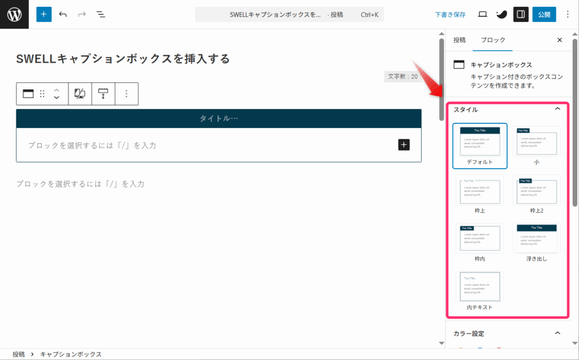579x360 pixels.
Task: Click the 下書き保存 save draft link
Action: point(450,15)
